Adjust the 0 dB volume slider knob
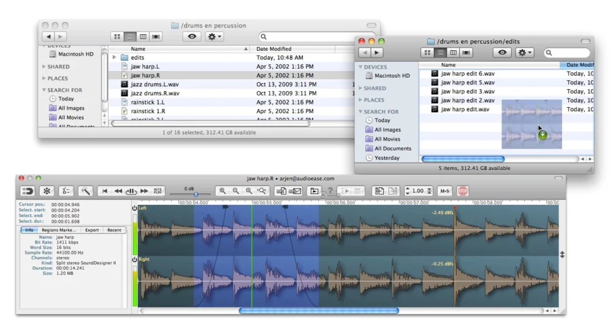The height and width of the screenshot is (334, 613). (x=196, y=194)
